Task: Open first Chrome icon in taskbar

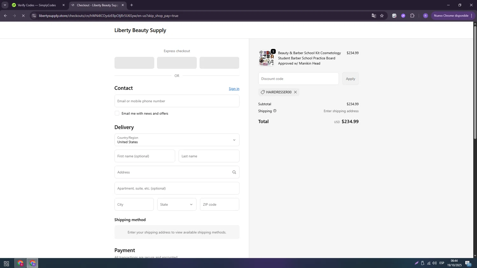Action: pos(20,264)
